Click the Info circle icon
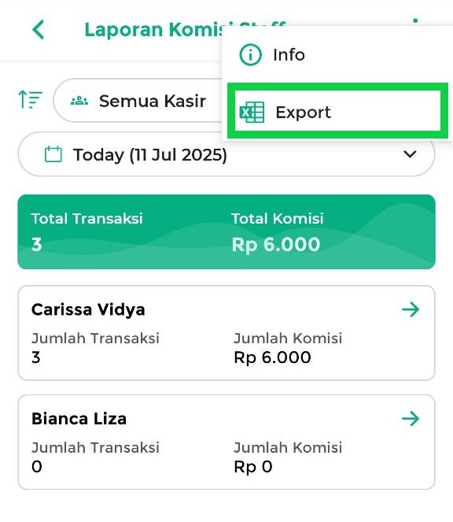This screenshot has height=522, width=453. (x=250, y=54)
